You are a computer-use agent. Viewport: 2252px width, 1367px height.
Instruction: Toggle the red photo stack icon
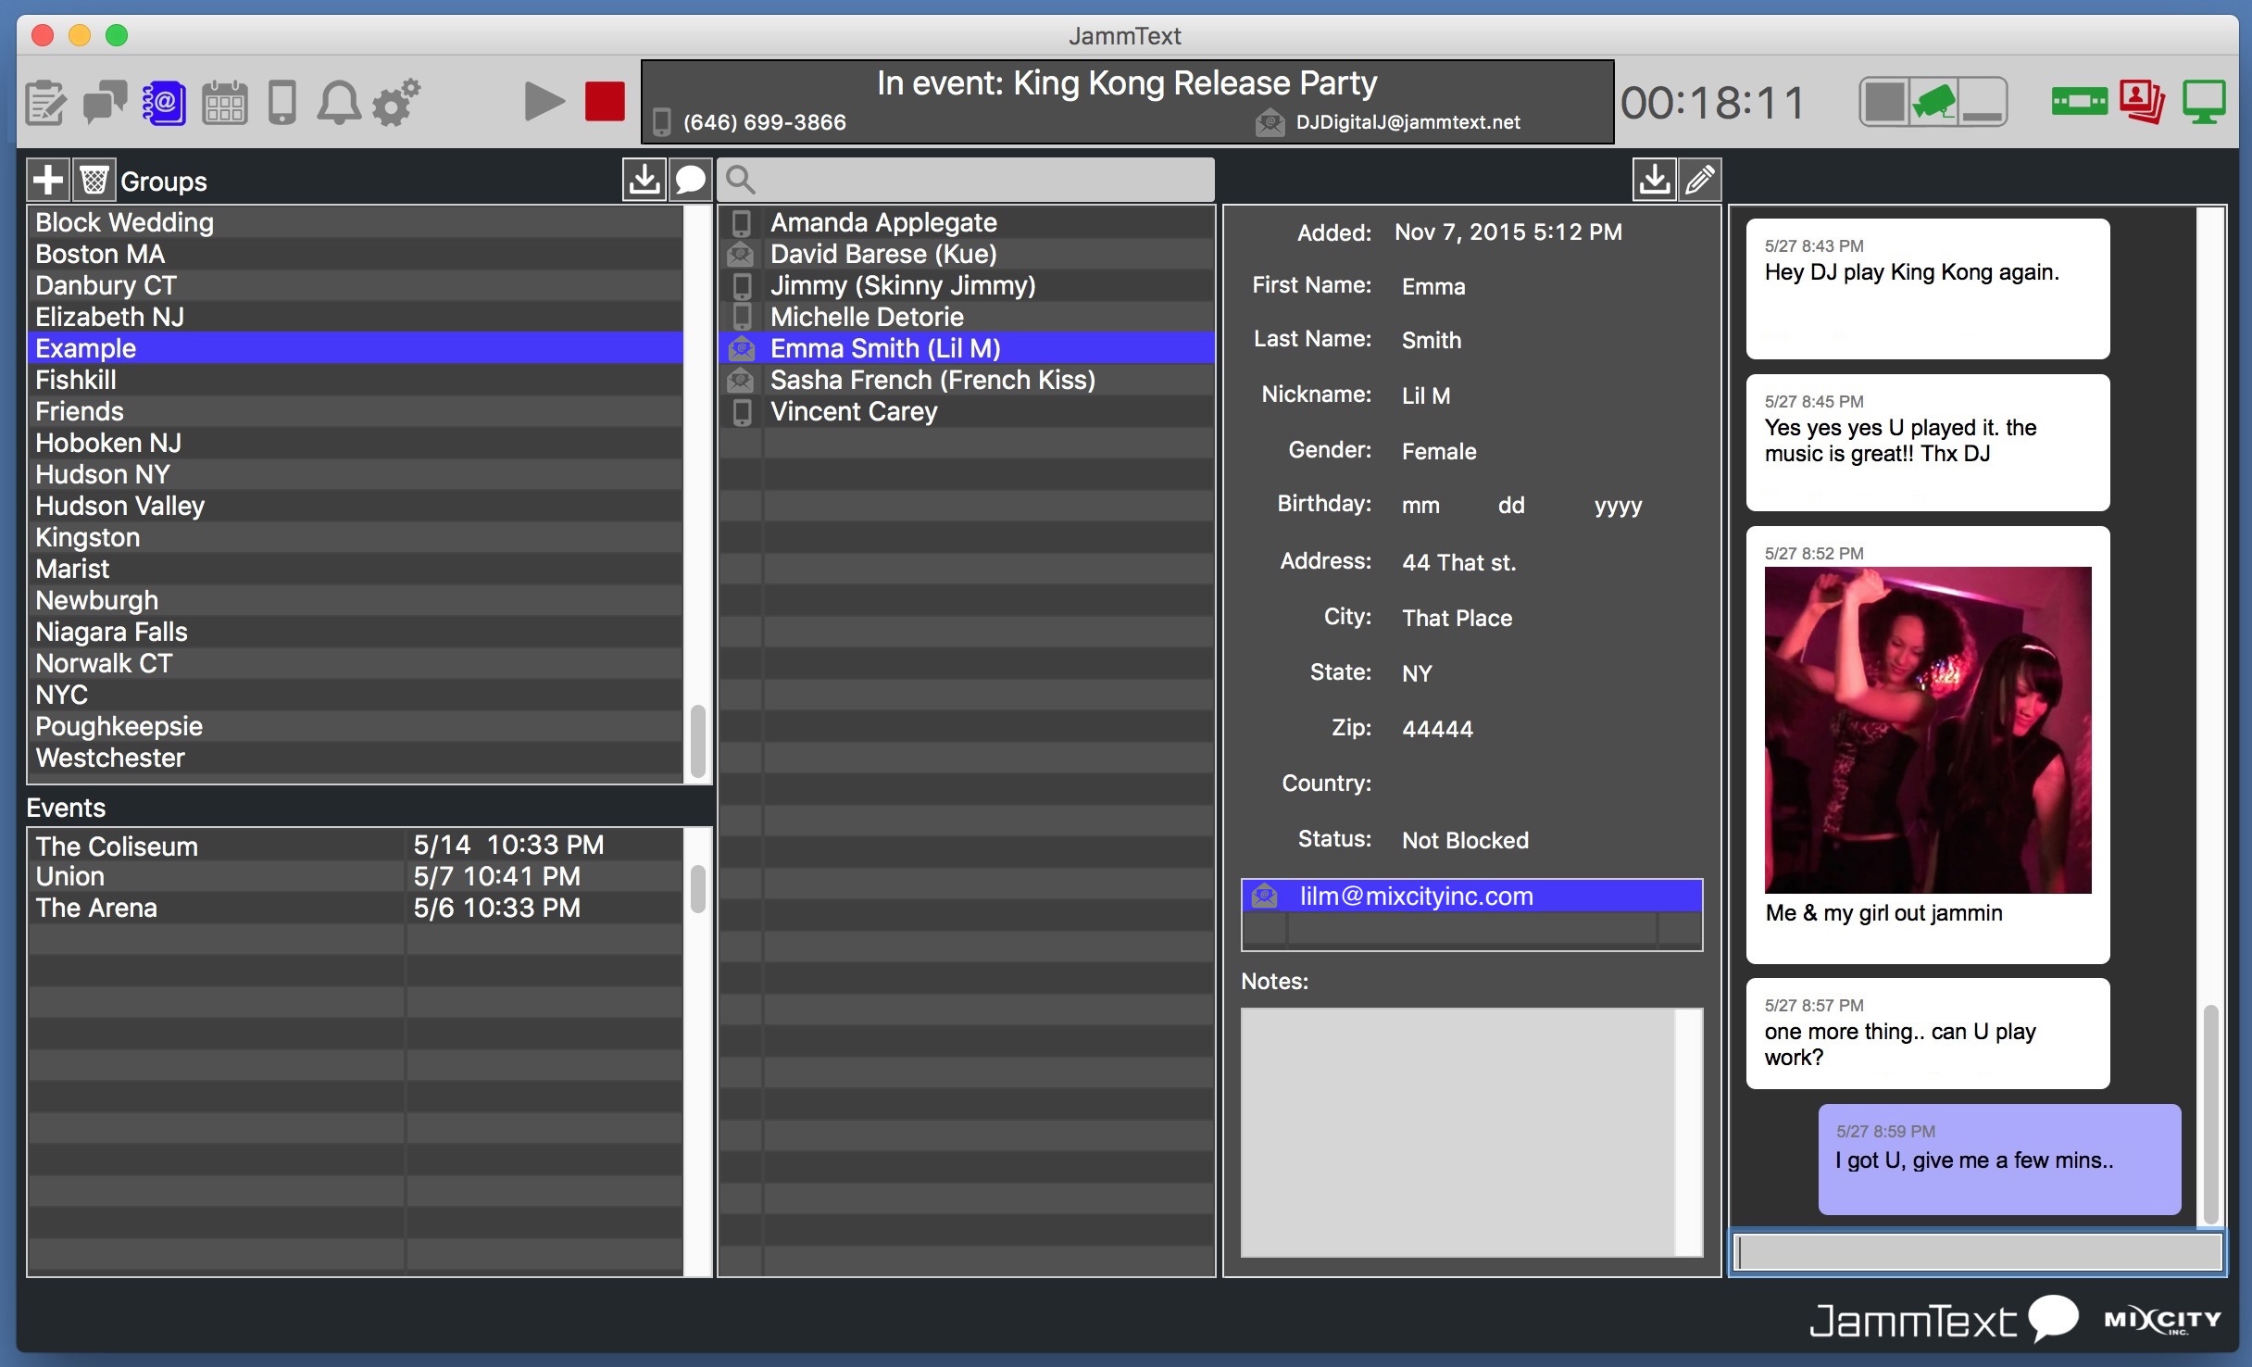[2143, 102]
